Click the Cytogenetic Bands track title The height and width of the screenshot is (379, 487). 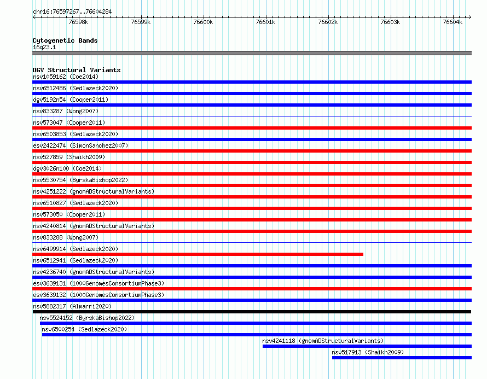tap(65, 40)
